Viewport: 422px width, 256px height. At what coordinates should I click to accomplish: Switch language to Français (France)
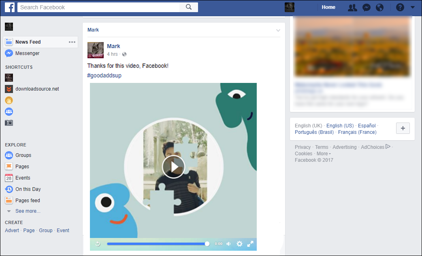click(357, 132)
